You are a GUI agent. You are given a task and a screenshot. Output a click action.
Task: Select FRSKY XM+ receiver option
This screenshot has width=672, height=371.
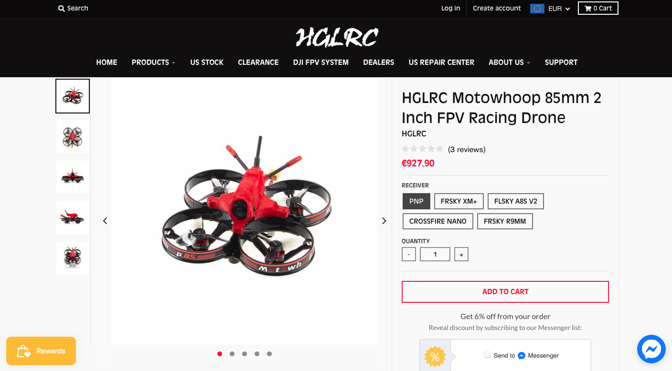point(459,201)
